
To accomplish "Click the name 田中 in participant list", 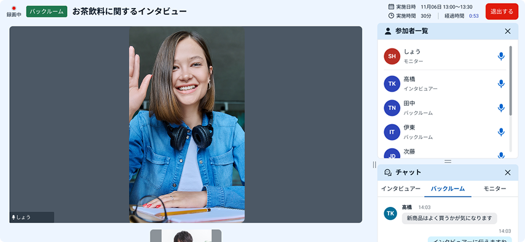I will pyautogui.click(x=409, y=103).
